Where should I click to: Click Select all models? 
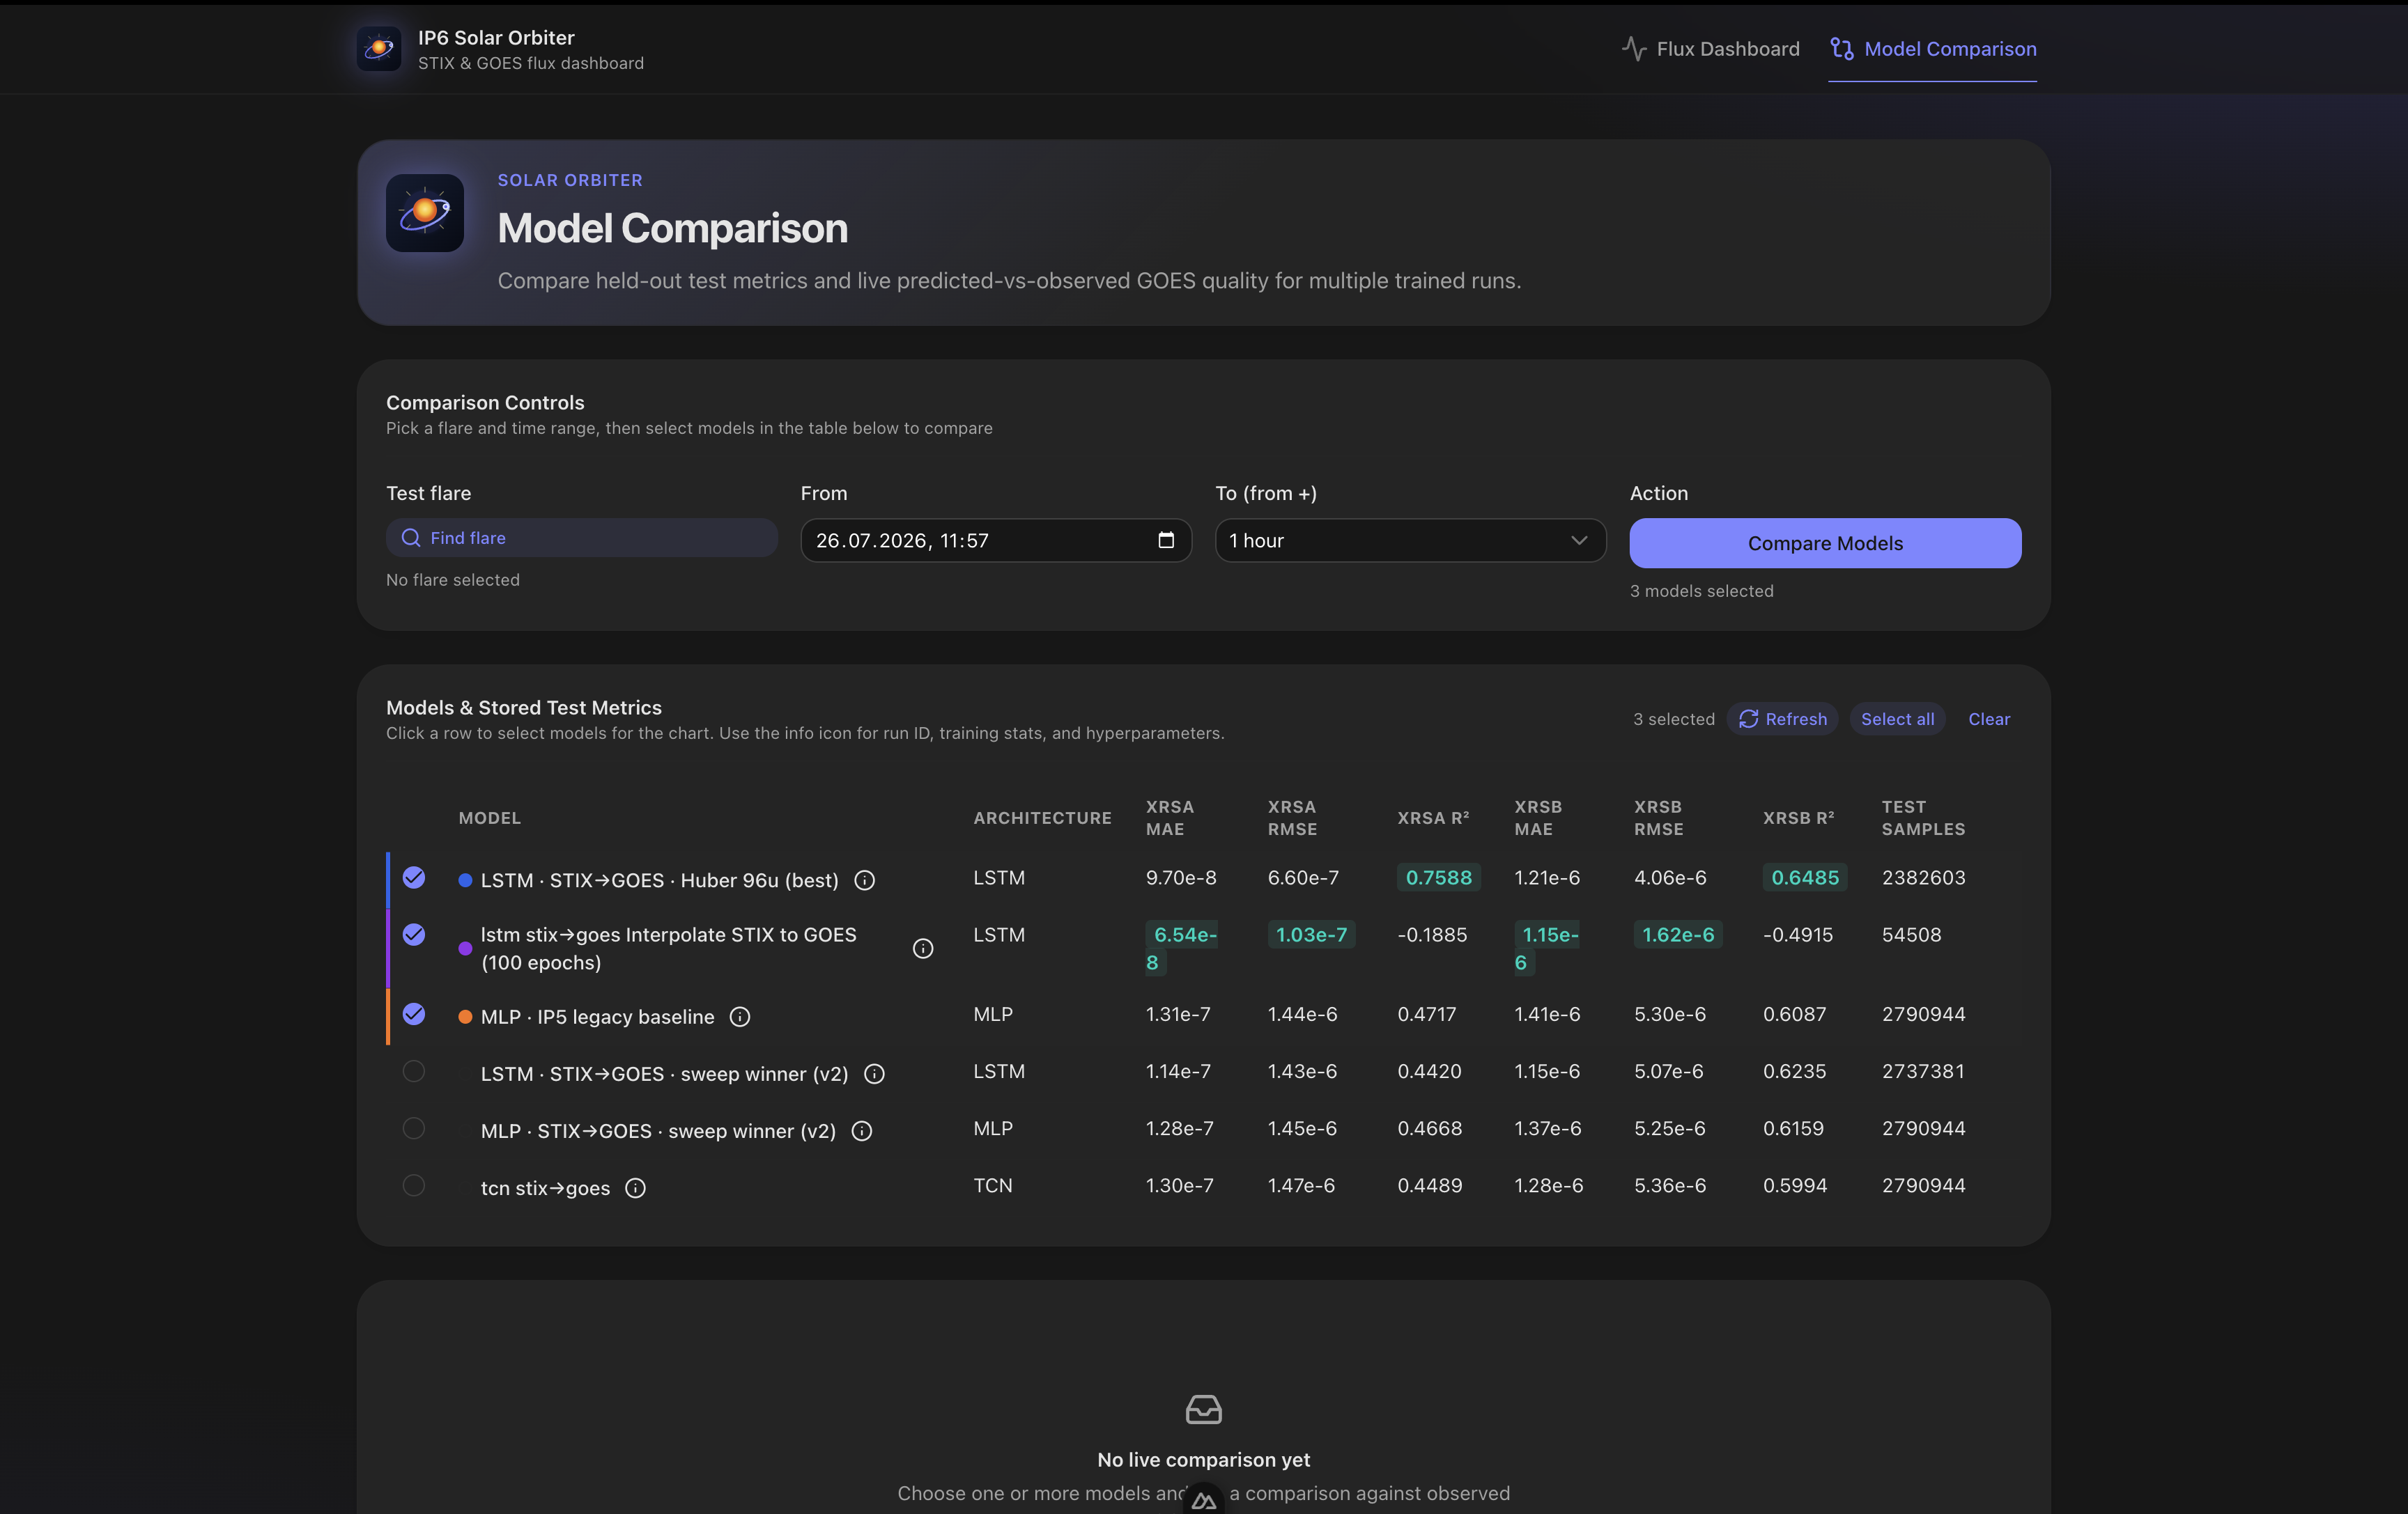point(1897,719)
